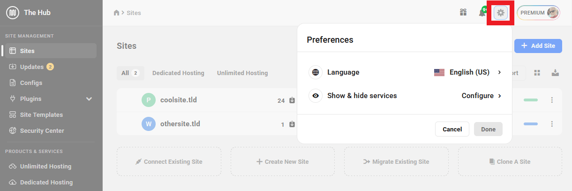Select the Unlimited Hosting filter tab

click(242, 73)
